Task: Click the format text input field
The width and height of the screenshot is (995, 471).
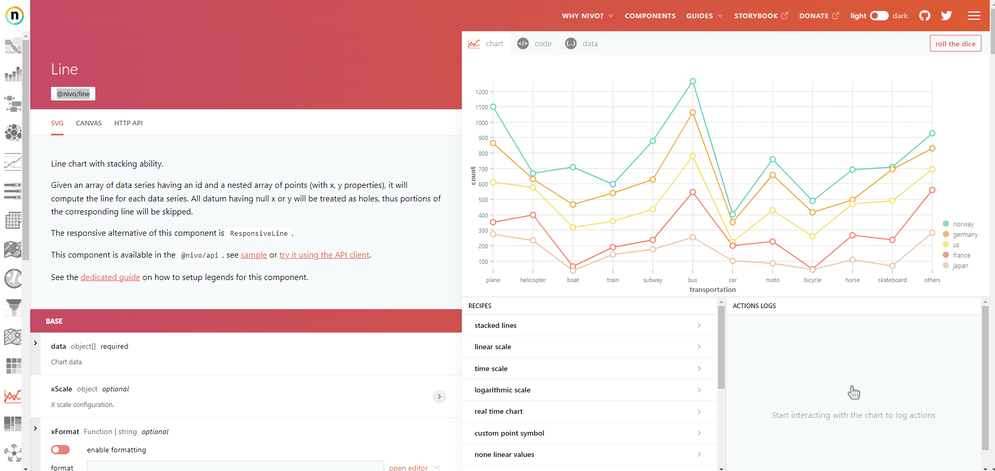Action: (x=235, y=466)
